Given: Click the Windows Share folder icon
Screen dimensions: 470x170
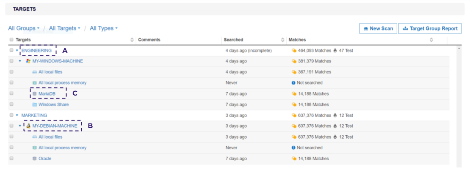Looking at the screenshot, I should point(35,104).
